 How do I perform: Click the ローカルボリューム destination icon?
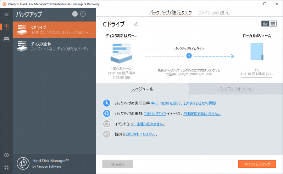(x=257, y=56)
